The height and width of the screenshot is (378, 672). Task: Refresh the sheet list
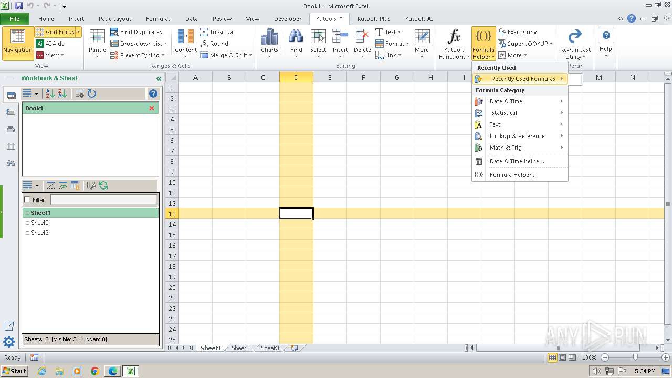[x=103, y=185]
